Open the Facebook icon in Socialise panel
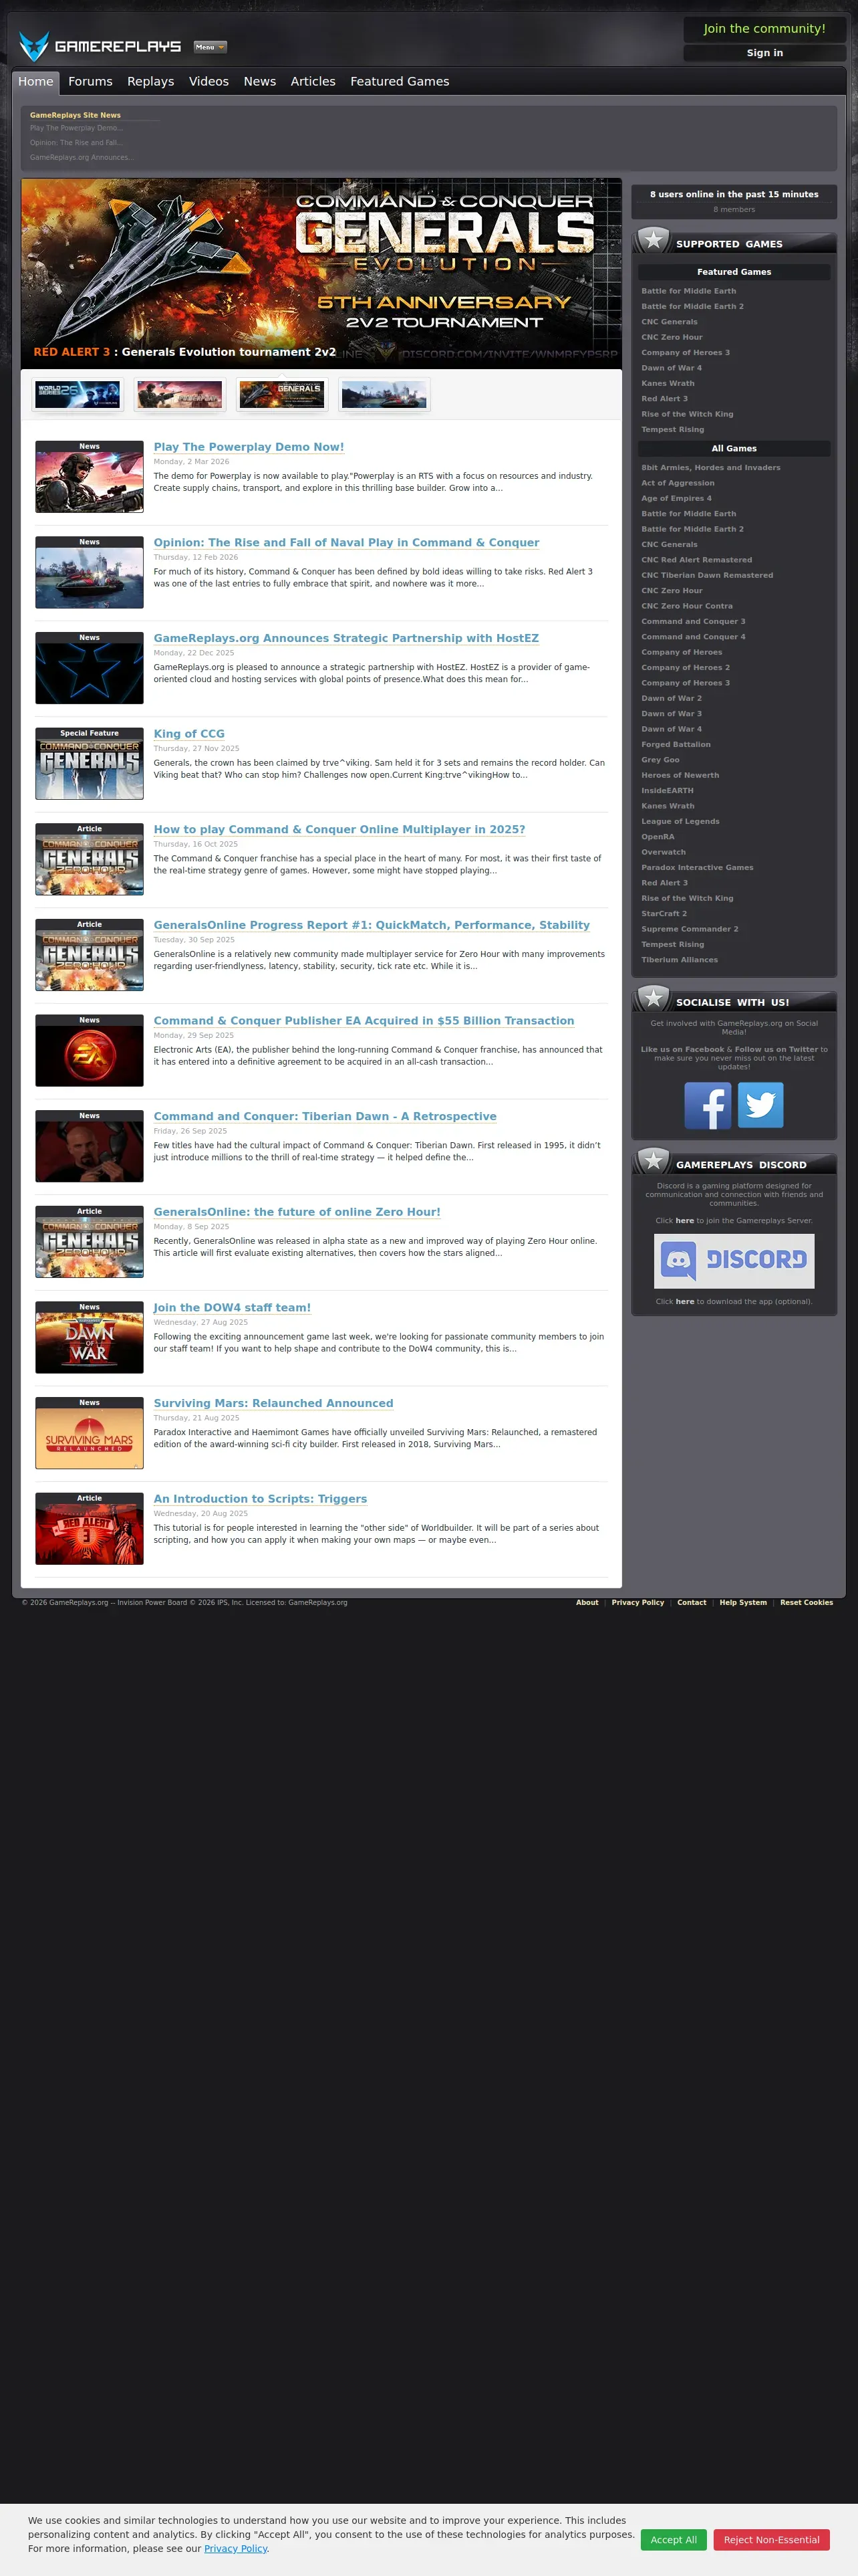The width and height of the screenshot is (858, 2576). (x=707, y=1105)
